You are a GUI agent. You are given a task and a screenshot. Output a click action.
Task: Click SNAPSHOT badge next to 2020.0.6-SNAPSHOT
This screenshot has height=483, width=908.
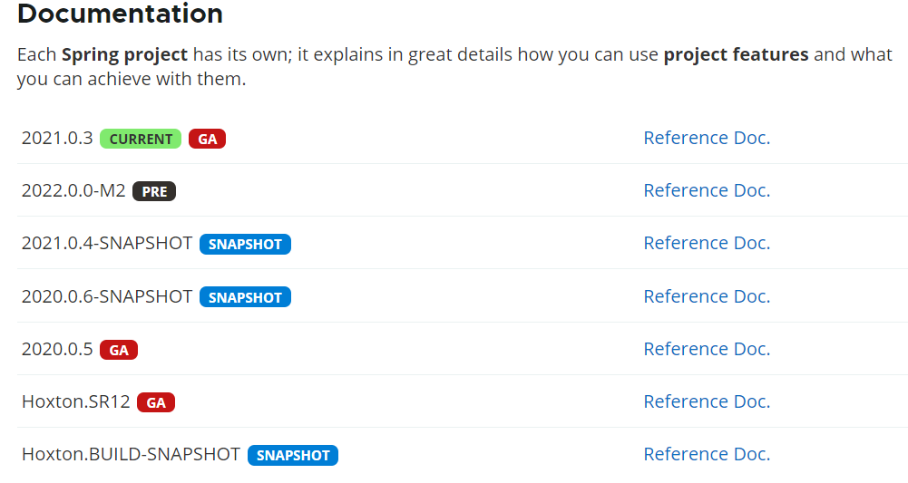246,297
